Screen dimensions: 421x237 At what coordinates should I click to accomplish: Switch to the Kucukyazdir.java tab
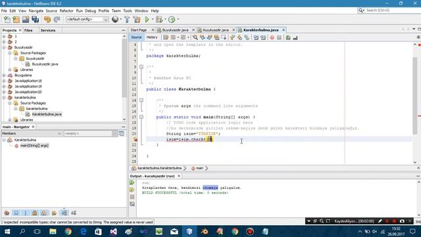(215, 30)
